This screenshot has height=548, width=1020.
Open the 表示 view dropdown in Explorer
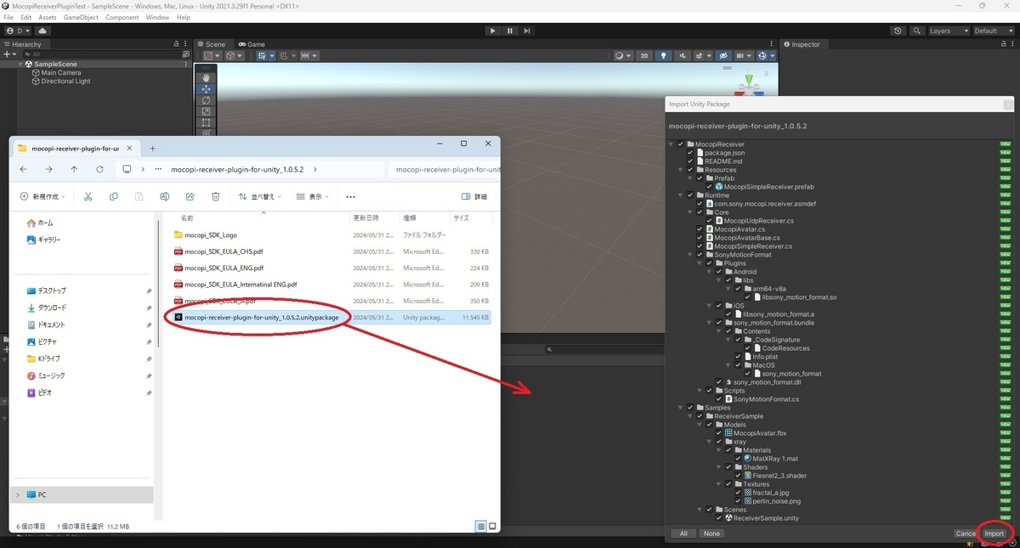point(313,196)
